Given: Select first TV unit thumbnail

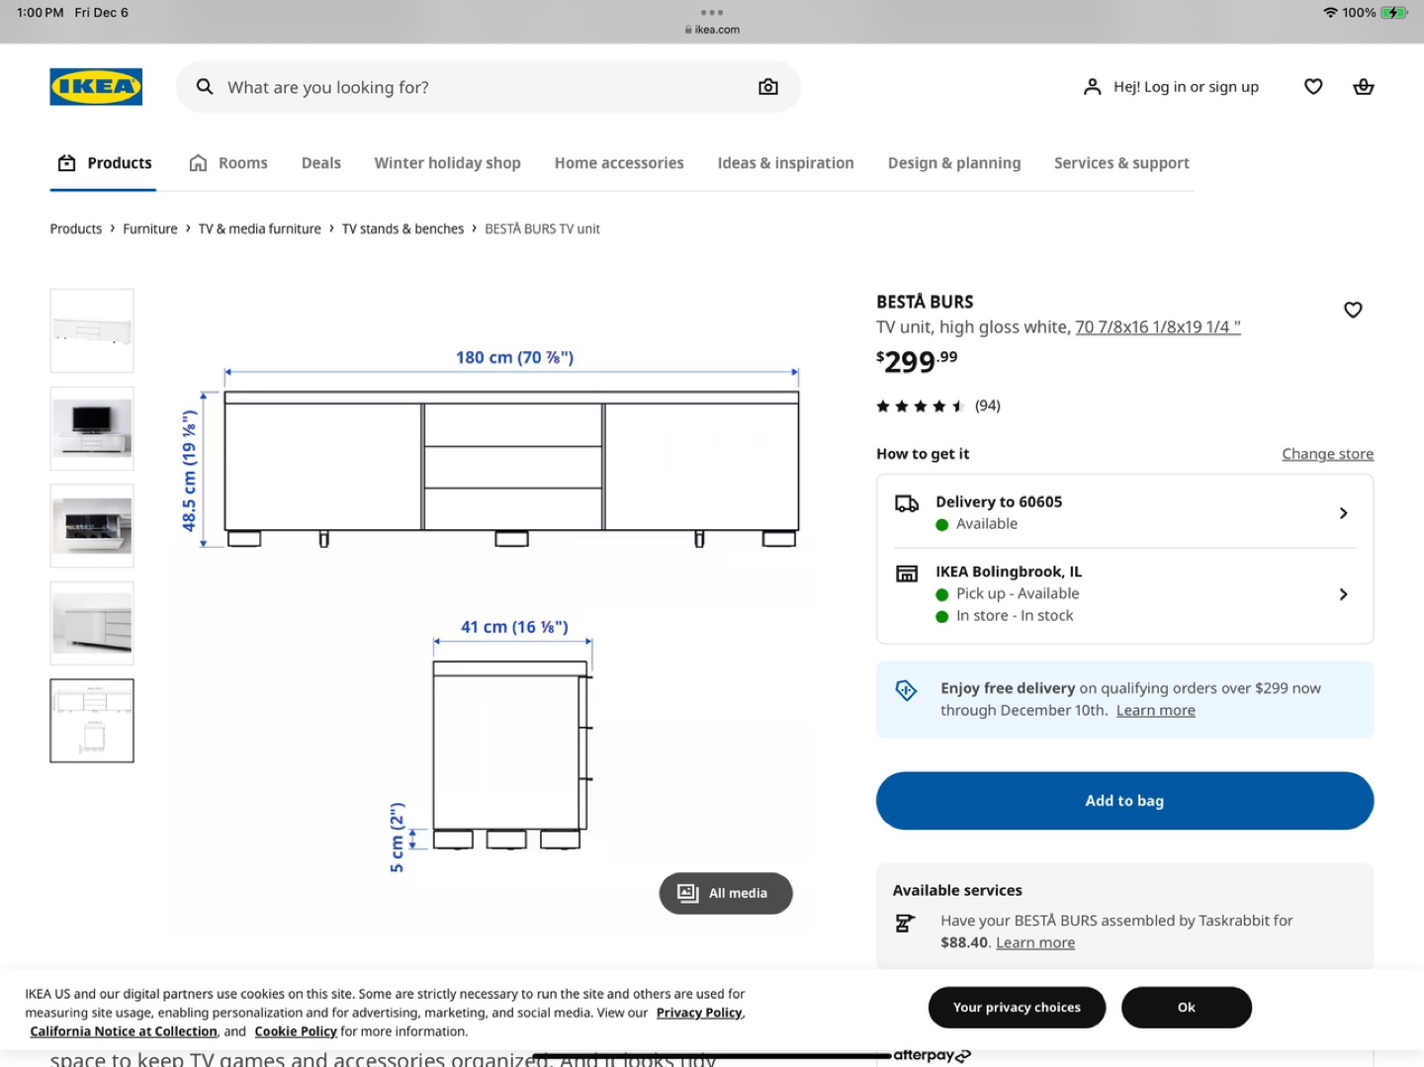Looking at the screenshot, I should 92,330.
